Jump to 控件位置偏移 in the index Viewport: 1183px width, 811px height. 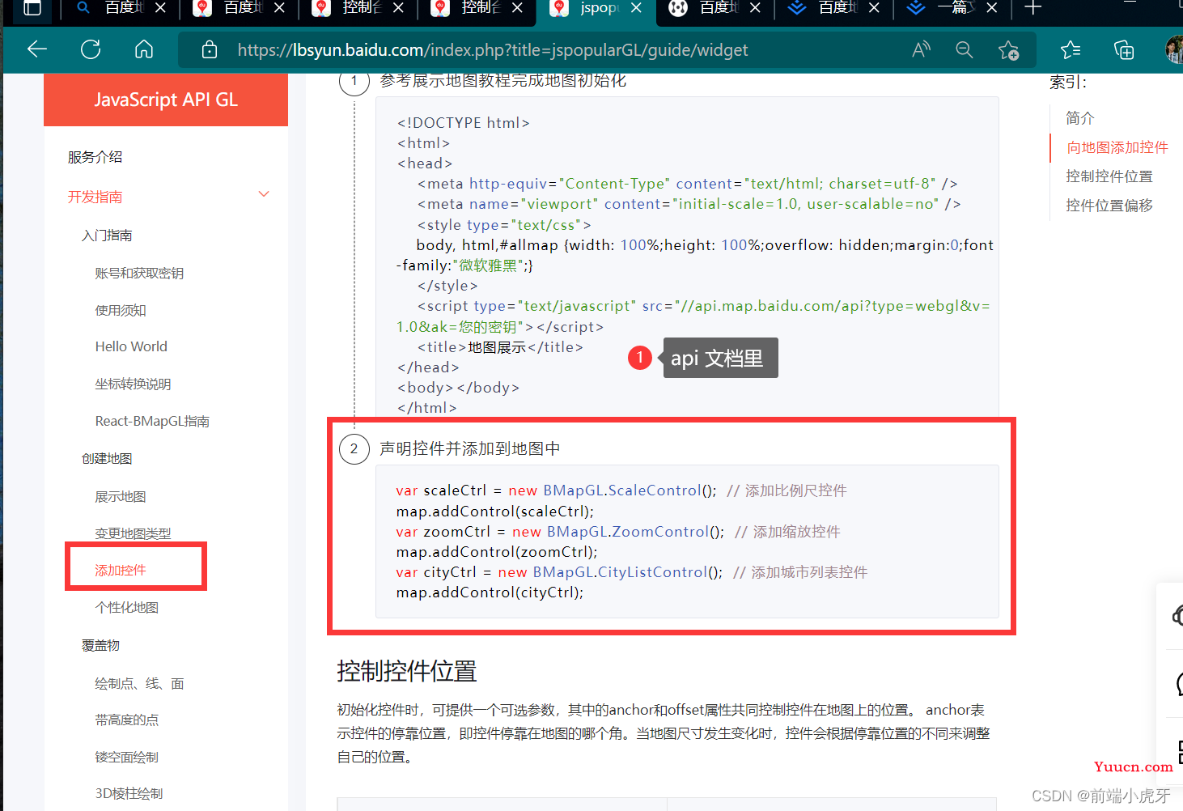coord(1109,206)
